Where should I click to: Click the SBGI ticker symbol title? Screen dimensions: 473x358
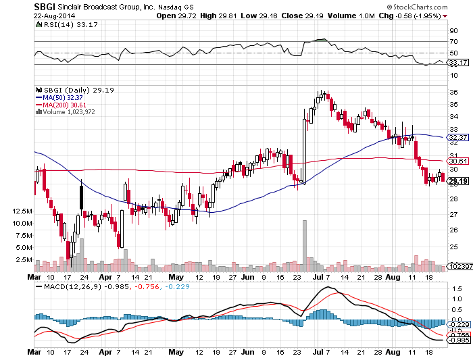(x=44, y=7)
